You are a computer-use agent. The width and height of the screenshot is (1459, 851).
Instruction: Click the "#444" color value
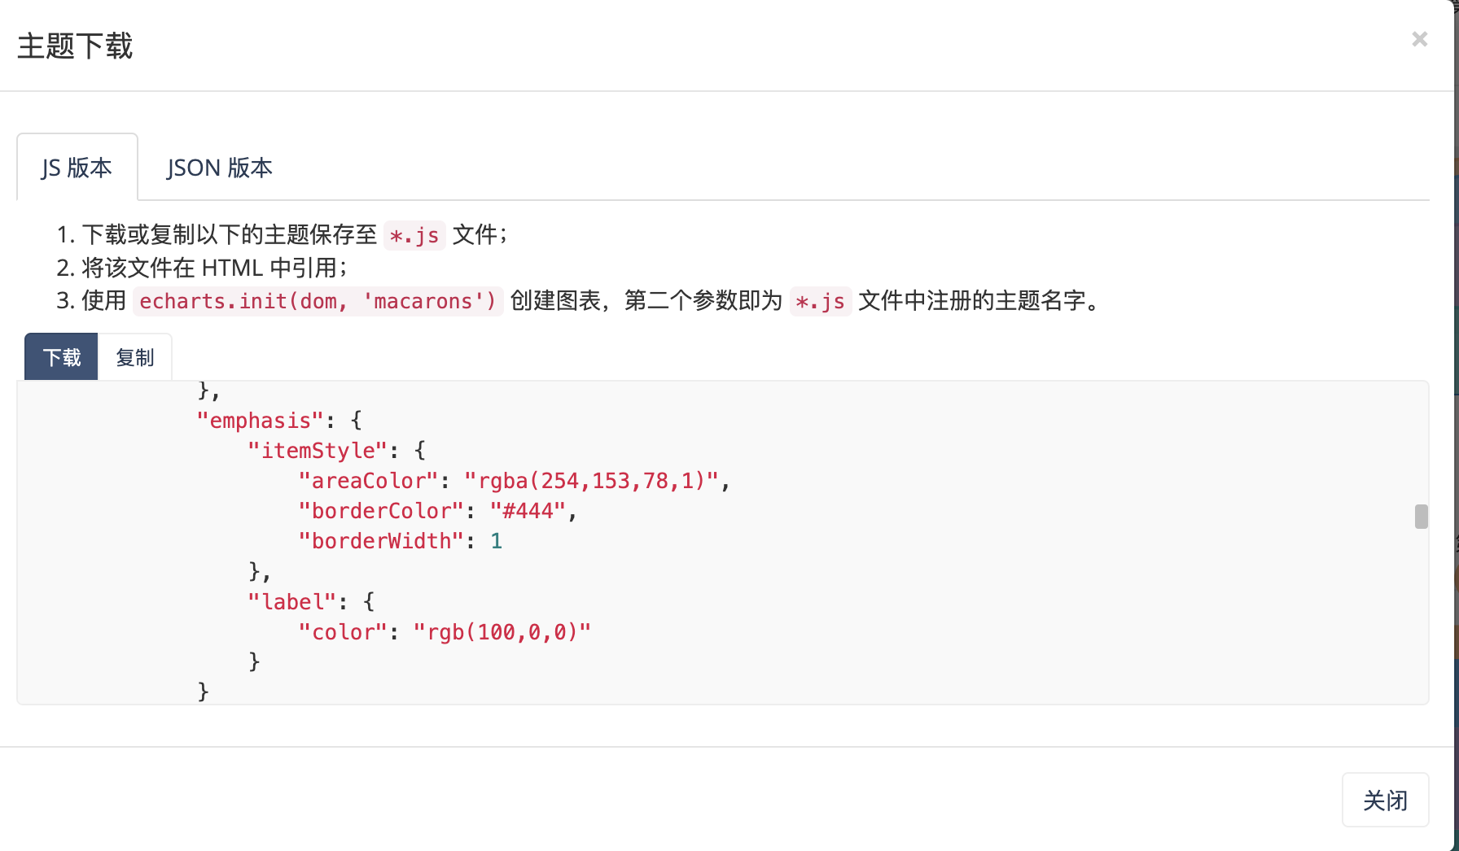[528, 511]
